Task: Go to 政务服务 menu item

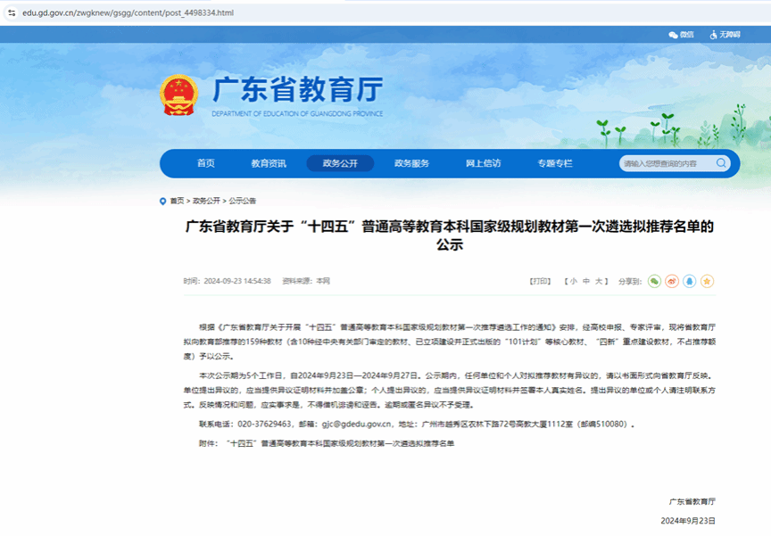Action: (x=411, y=163)
